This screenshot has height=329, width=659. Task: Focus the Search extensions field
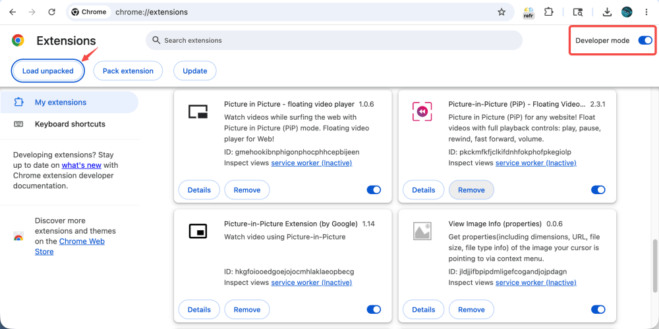click(x=334, y=40)
